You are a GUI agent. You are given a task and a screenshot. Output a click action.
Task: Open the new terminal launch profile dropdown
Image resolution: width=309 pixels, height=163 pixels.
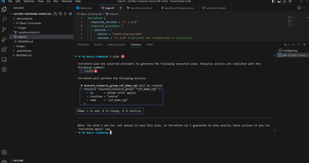click(289, 45)
